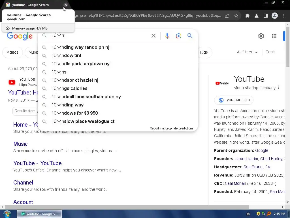Viewport: 290px width, 218px height.
Task: Select the Music filter chip
Action: (x=32, y=52)
